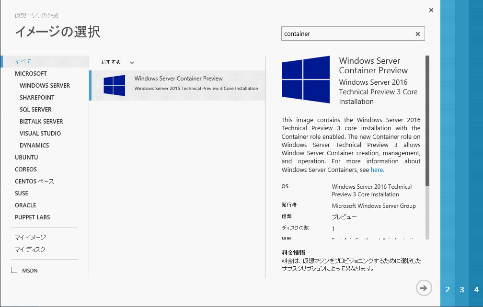Go to next step with arrow button
Screen dimensions: 483x307
(424, 288)
